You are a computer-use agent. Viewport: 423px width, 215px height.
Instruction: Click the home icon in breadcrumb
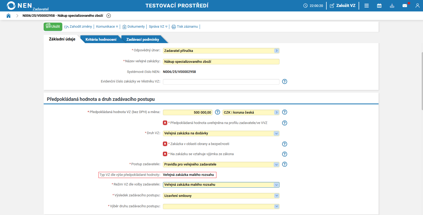click(9, 16)
